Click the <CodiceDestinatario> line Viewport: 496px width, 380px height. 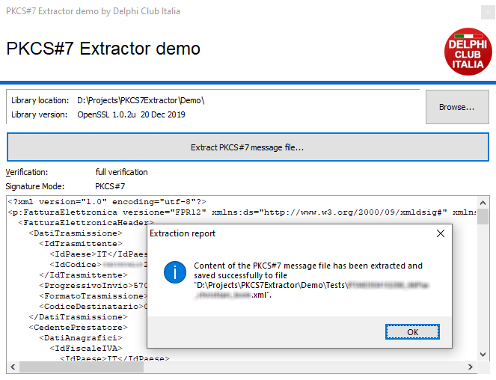pyautogui.click(x=93, y=306)
